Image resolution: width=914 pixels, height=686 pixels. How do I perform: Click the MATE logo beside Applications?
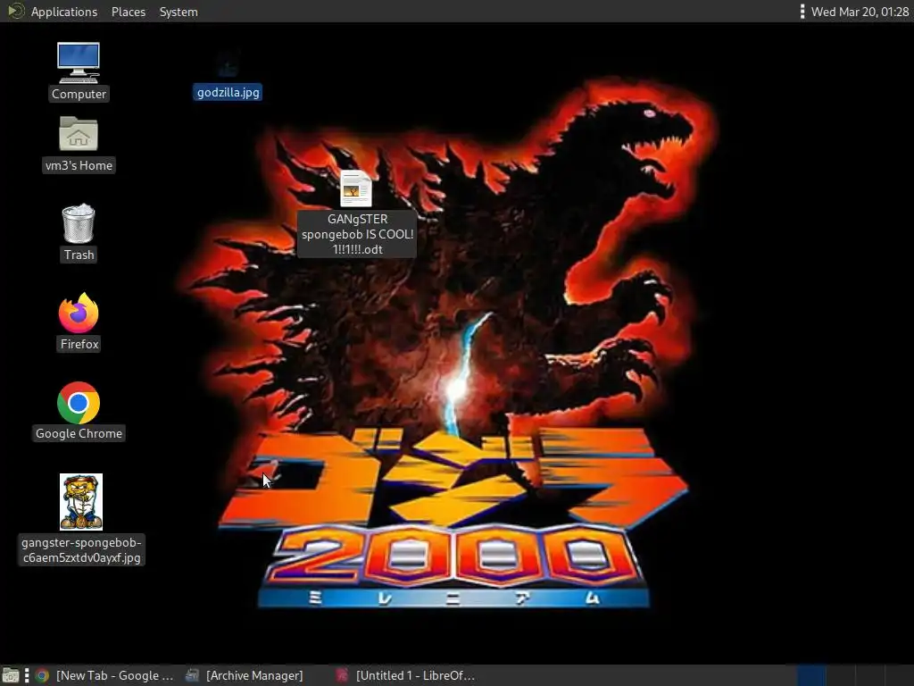[x=15, y=11]
